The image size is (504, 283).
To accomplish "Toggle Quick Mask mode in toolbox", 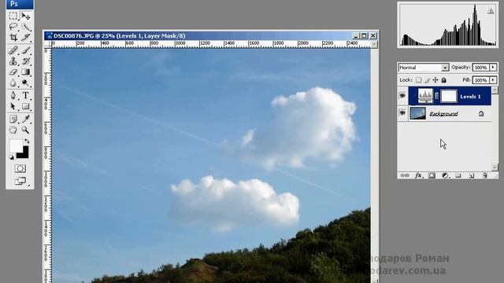I will pyautogui.click(x=20, y=168).
